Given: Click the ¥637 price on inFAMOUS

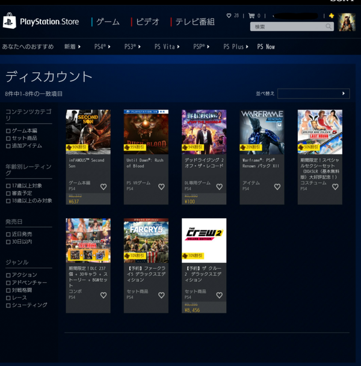Looking at the screenshot, I should 74,201.
